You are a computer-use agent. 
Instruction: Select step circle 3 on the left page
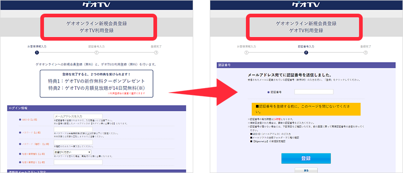(156, 52)
